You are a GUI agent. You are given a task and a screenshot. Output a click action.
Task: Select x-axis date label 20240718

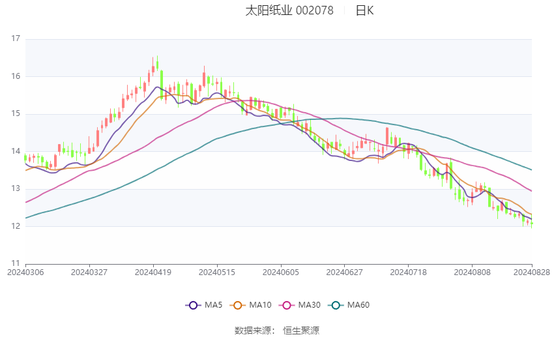[x=409, y=272]
